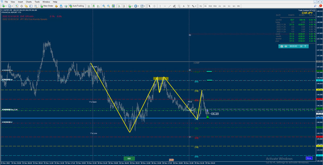The image size is (323, 165).
Task: Click the green MM button
Action: 129,159
